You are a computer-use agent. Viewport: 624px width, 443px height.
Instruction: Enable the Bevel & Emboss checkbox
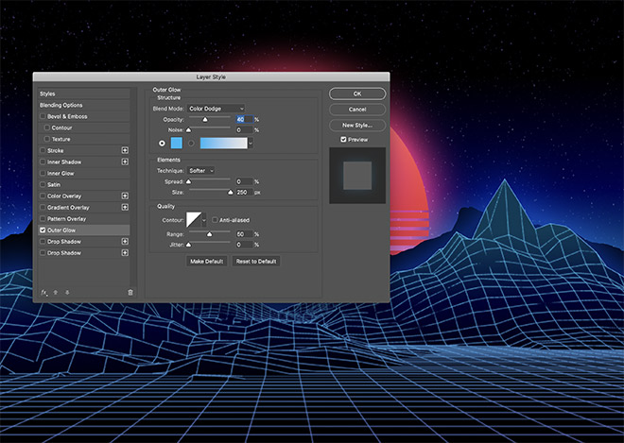[x=43, y=116]
